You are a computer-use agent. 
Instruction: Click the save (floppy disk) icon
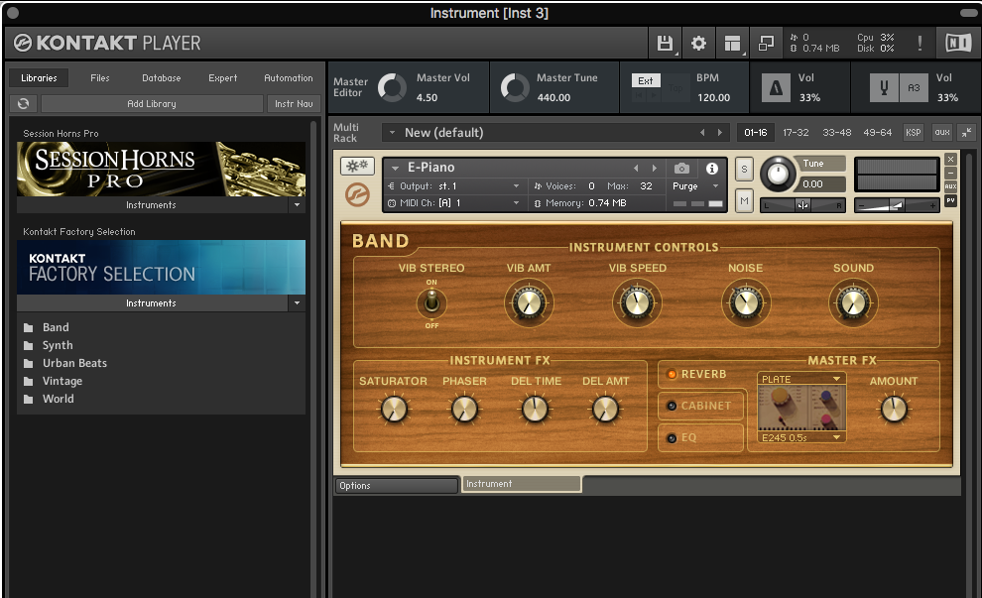(665, 43)
